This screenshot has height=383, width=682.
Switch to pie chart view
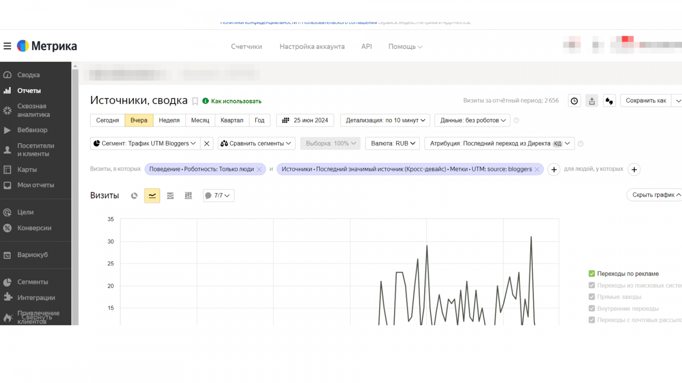coord(134,196)
